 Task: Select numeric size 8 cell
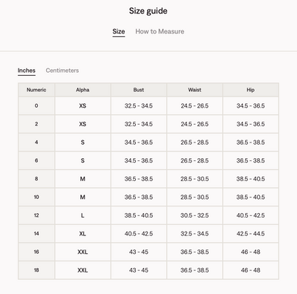(x=36, y=179)
